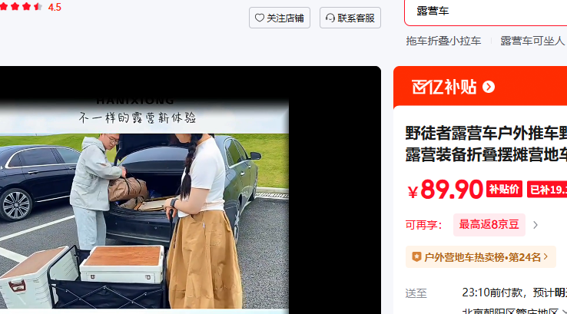The width and height of the screenshot is (567, 314).
Task: Select suggested search 露营车可坐人
Action: point(532,41)
